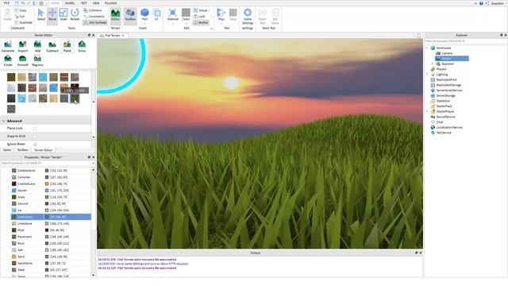Open the FILE menu
Image resolution: width=508 pixels, height=286 pixels.
tap(6, 3)
